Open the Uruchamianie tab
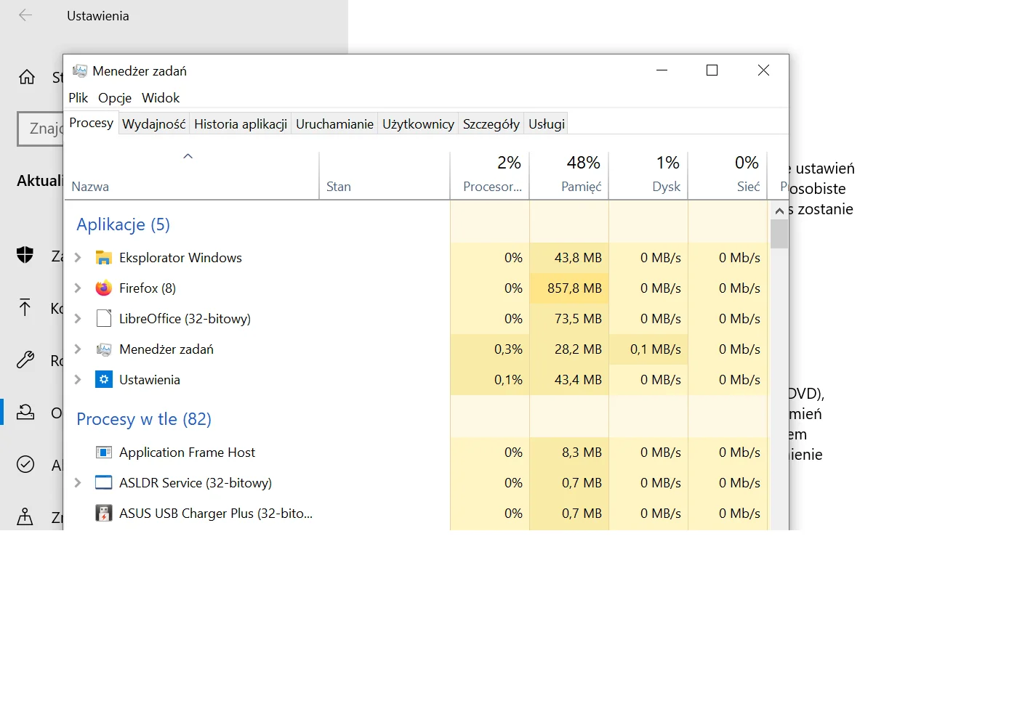This screenshot has height=722, width=1025. click(x=334, y=124)
